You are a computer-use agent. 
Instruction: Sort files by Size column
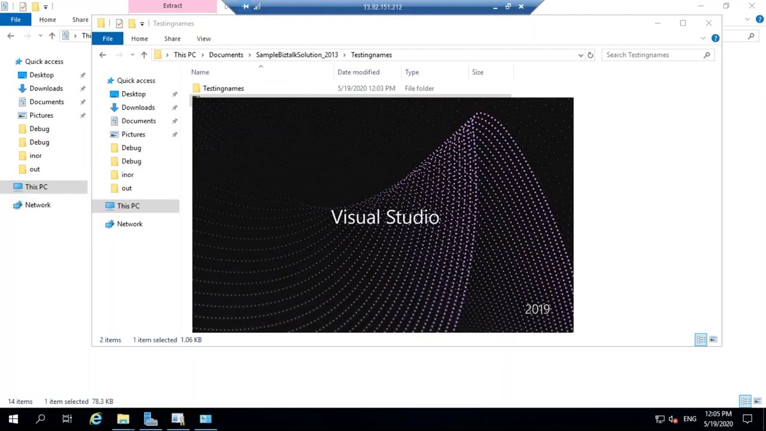(x=477, y=72)
